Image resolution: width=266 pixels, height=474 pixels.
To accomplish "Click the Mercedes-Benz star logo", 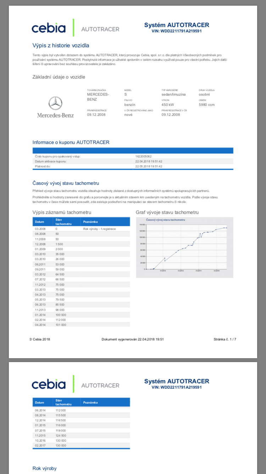I will pyautogui.click(x=55, y=103).
